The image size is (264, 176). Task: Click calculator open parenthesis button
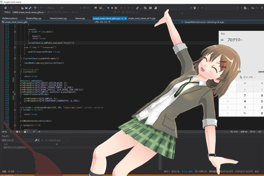tap(245, 89)
